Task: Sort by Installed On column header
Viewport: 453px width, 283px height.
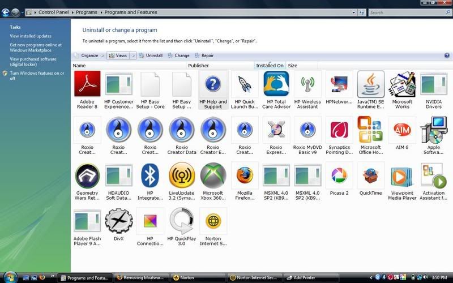Action: 270,66
